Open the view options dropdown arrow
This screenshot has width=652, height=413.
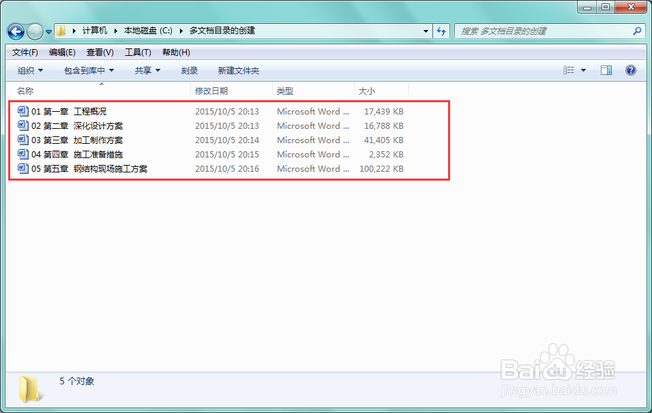click(x=583, y=70)
